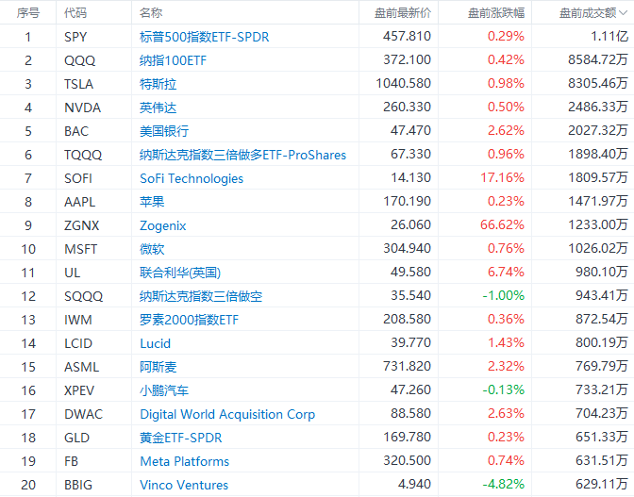Image resolution: width=634 pixels, height=497 pixels.
Task: Select the row with ticker LCID
Action: coord(81,343)
